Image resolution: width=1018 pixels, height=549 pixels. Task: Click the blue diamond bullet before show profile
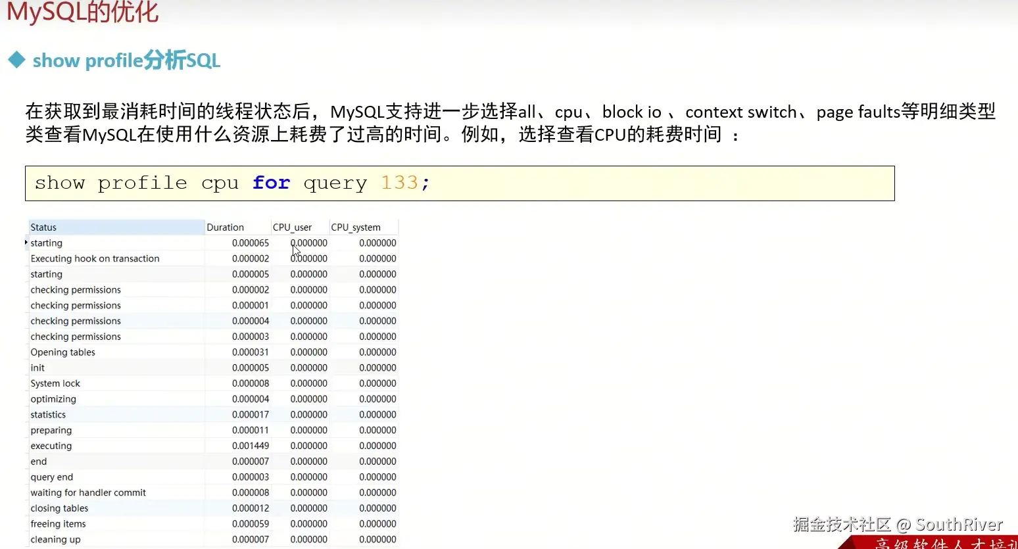16,60
